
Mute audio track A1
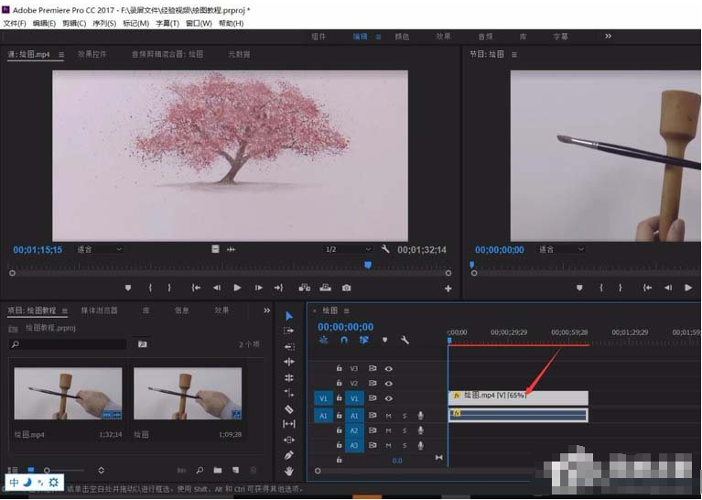pyautogui.click(x=388, y=416)
